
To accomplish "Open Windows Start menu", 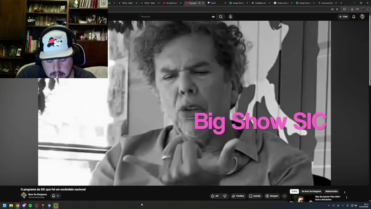I will point(5,206).
